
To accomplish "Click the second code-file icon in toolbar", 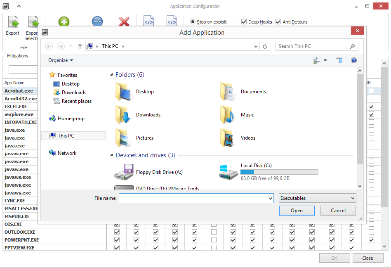I will (172, 21).
